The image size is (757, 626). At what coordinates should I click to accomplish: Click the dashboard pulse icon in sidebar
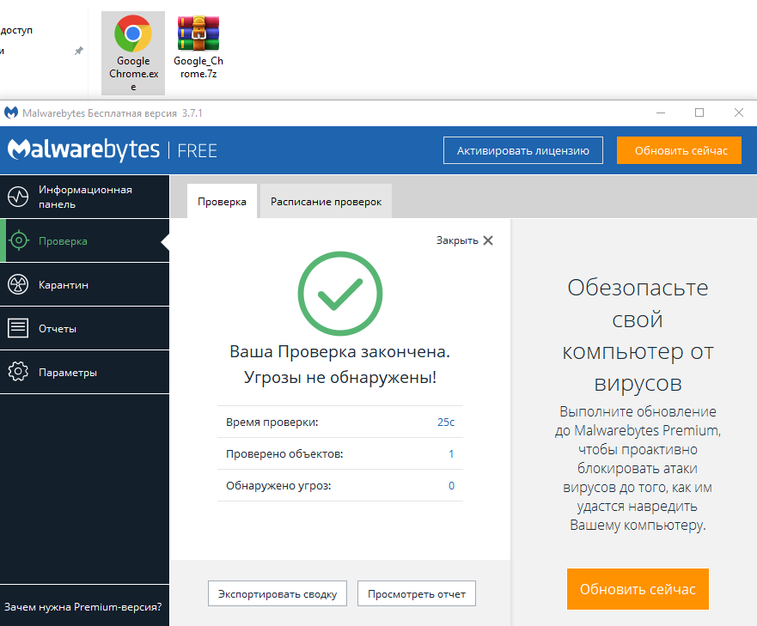tap(18, 197)
